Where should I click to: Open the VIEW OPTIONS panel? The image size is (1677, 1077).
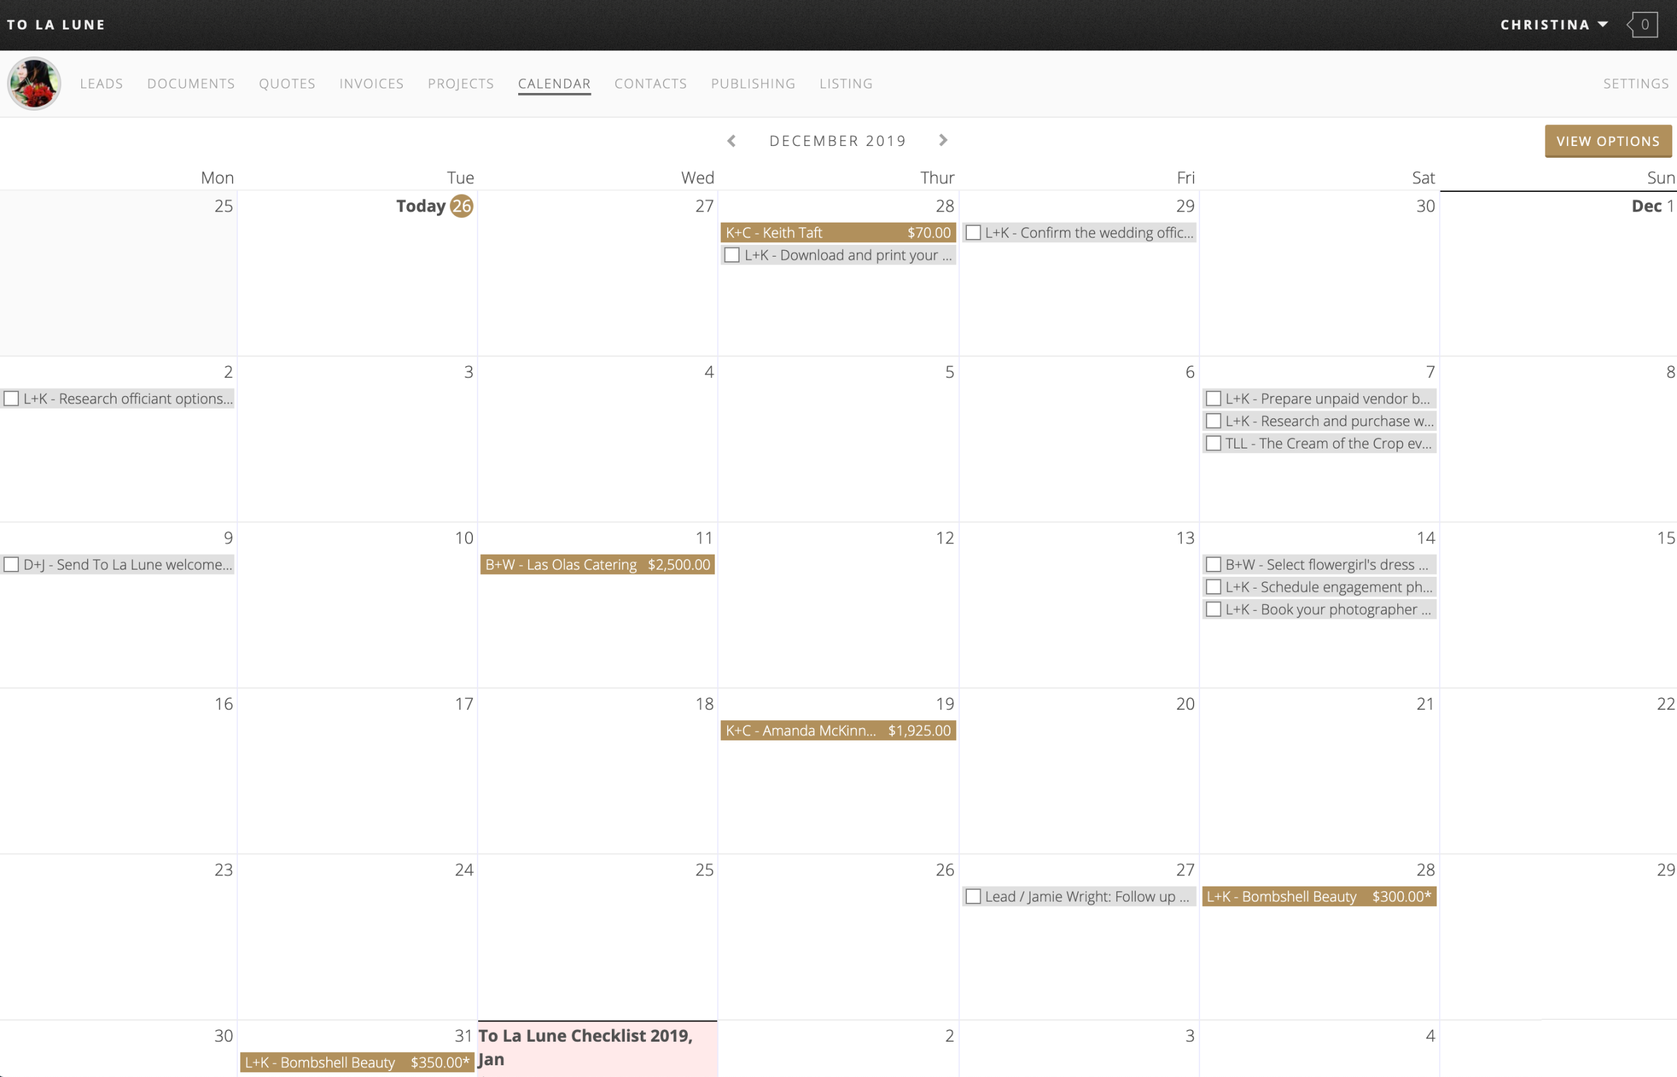click(x=1608, y=141)
